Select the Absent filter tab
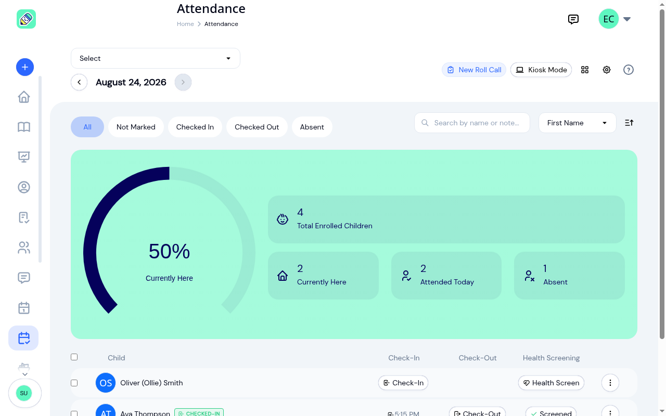 click(312, 127)
